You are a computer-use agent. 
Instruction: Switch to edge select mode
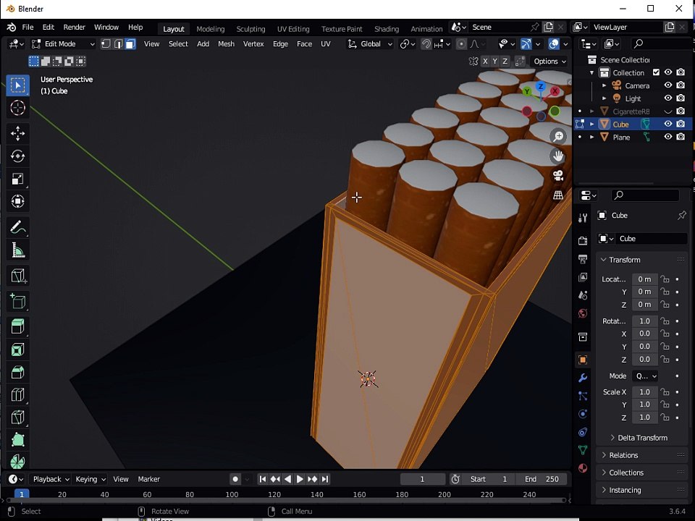(118, 44)
